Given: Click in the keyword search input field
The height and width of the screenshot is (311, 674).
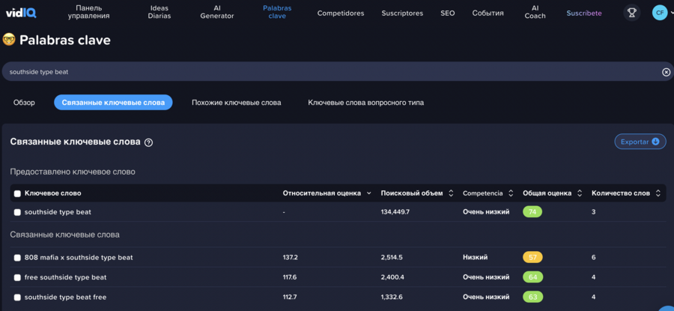Looking at the screenshot, I should pos(330,72).
